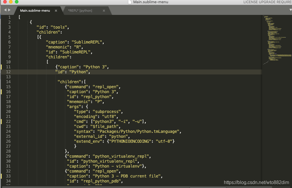Click the document icon in the title bar

129,2
